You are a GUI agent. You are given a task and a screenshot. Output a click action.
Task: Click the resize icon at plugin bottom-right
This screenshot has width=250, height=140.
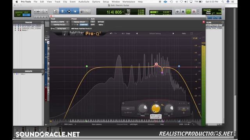pos(193,124)
